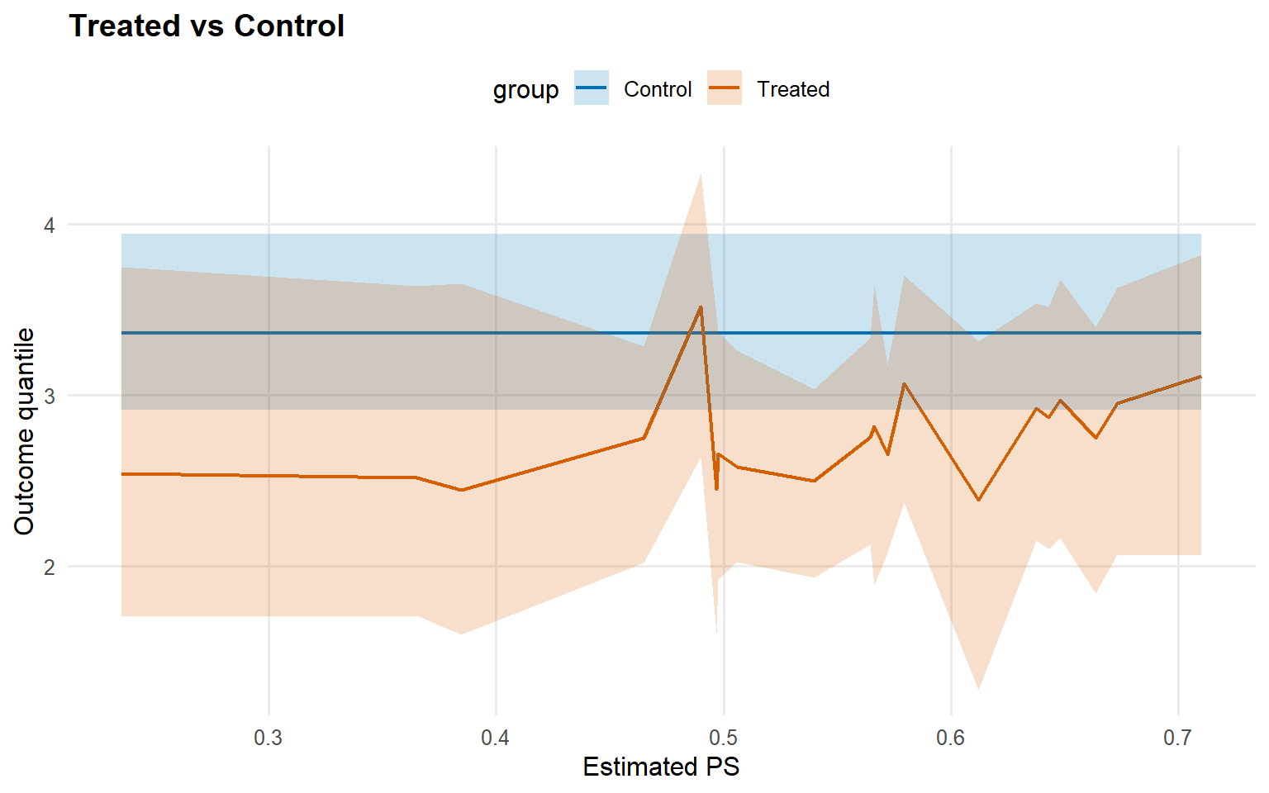The width and height of the screenshot is (1269, 793).
Task: Click the 0.3 x-axis tick label
Action: 269,738
